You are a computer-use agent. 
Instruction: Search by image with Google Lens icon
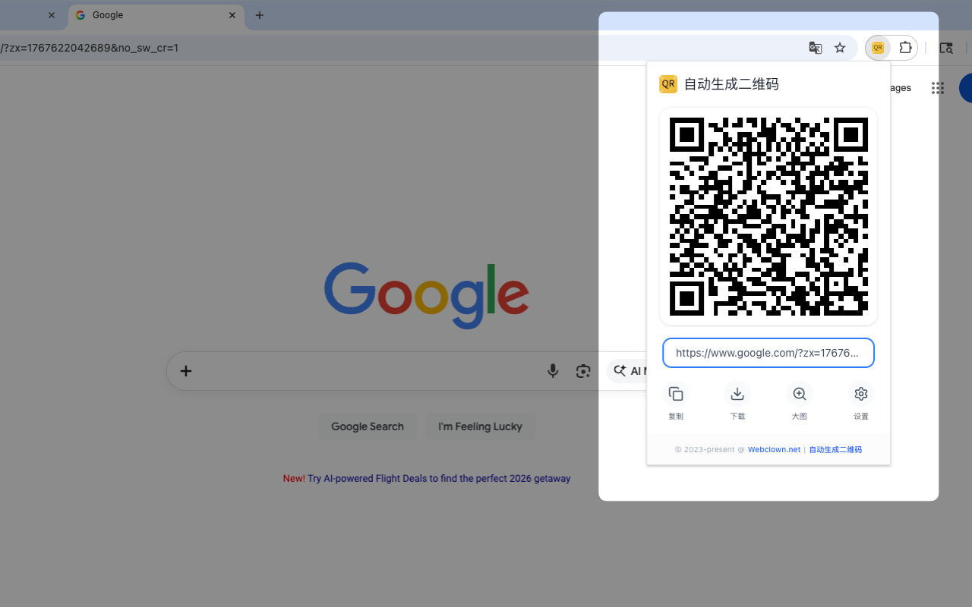[583, 371]
